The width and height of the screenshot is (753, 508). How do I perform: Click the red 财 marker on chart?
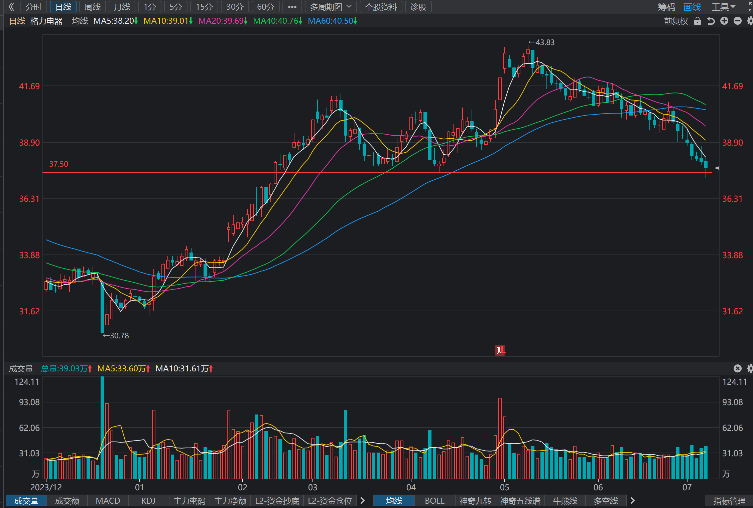click(500, 350)
